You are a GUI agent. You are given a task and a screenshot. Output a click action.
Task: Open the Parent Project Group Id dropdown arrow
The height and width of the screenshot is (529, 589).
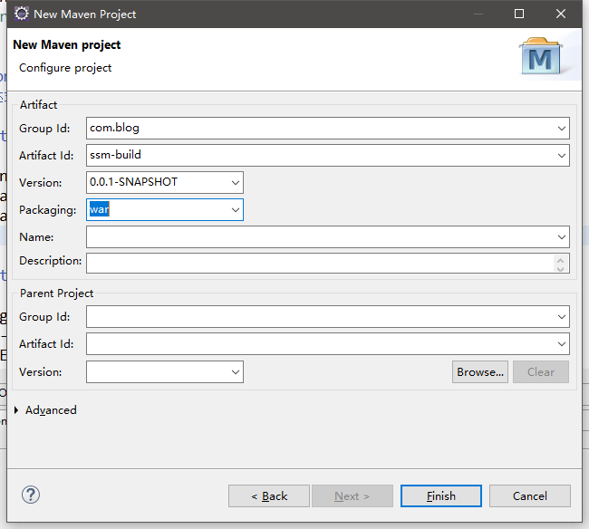click(561, 317)
